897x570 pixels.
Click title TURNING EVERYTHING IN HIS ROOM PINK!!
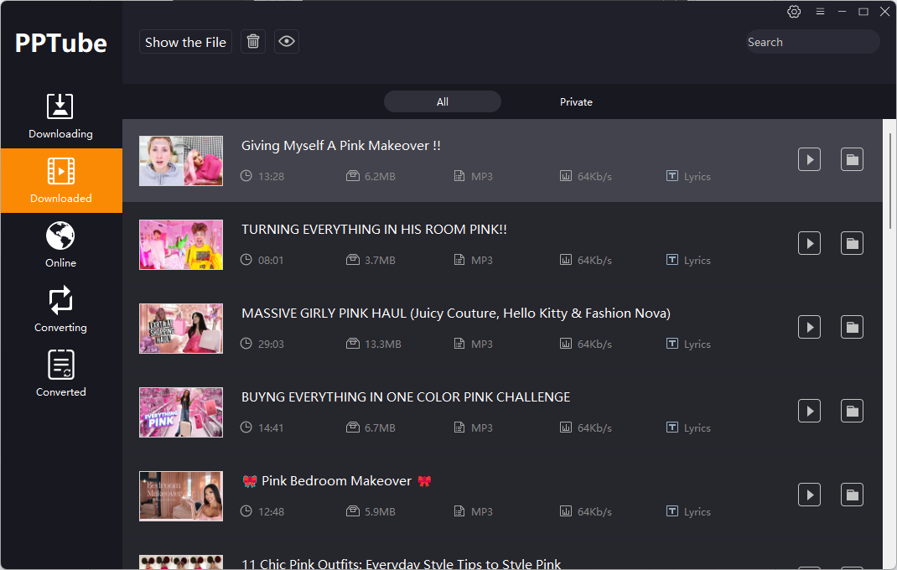[x=374, y=230]
